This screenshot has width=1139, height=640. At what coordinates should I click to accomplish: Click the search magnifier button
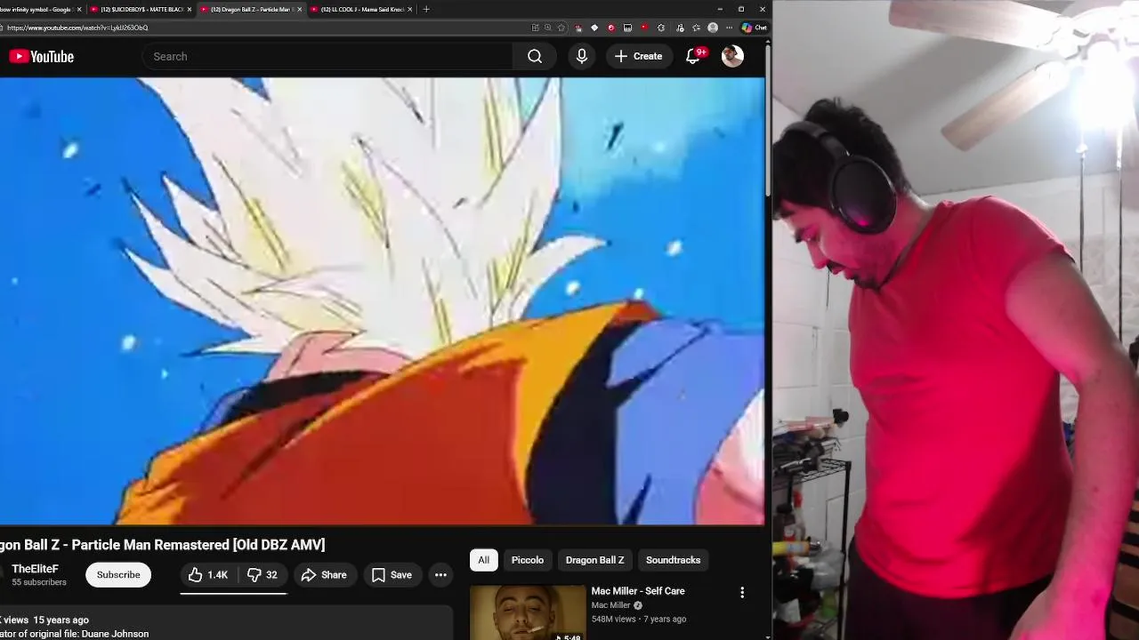point(535,56)
